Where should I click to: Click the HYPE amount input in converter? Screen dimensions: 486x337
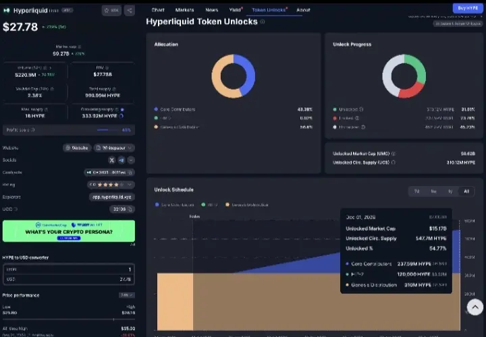coord(69,269)
